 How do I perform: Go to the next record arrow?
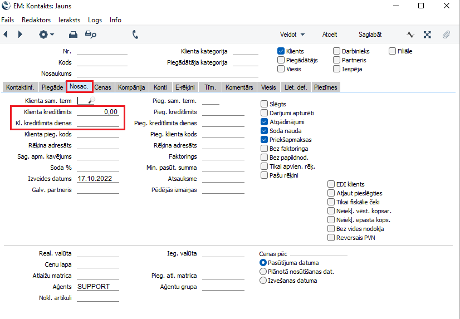(21, 35)
